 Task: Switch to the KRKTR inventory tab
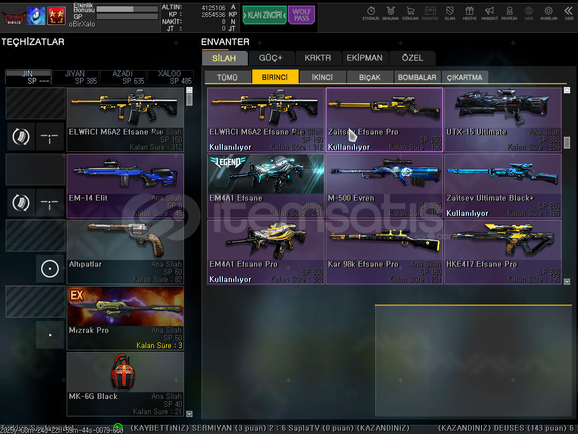318,58
